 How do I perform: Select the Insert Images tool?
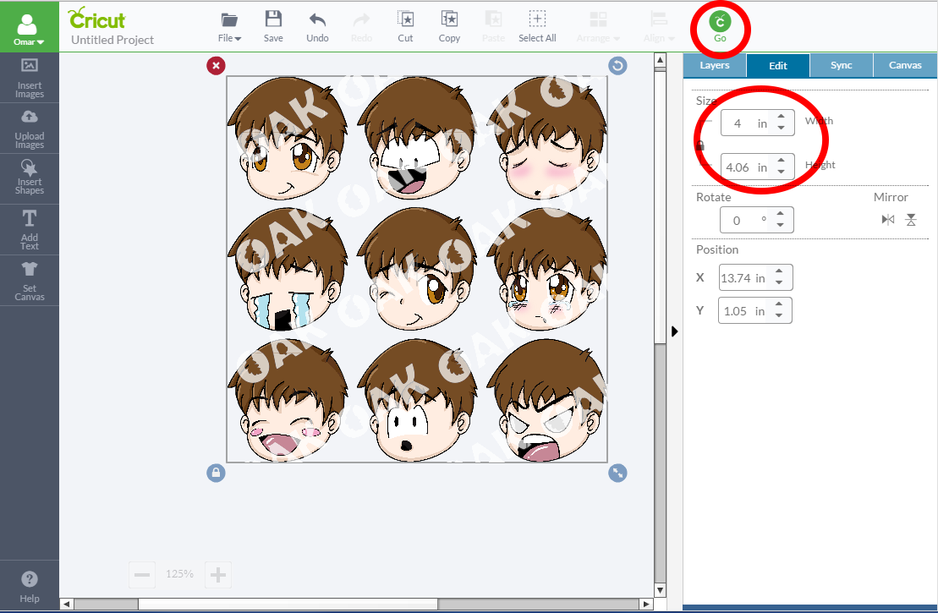click(30, 78)
